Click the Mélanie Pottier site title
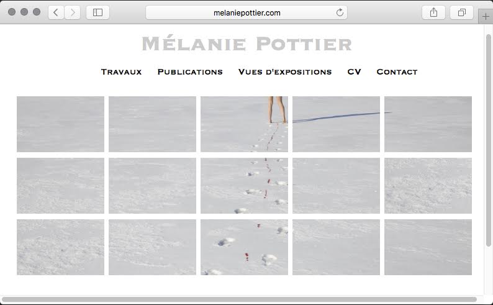The height and width of the screenshot is (305, 493). [x=246, y=43]
